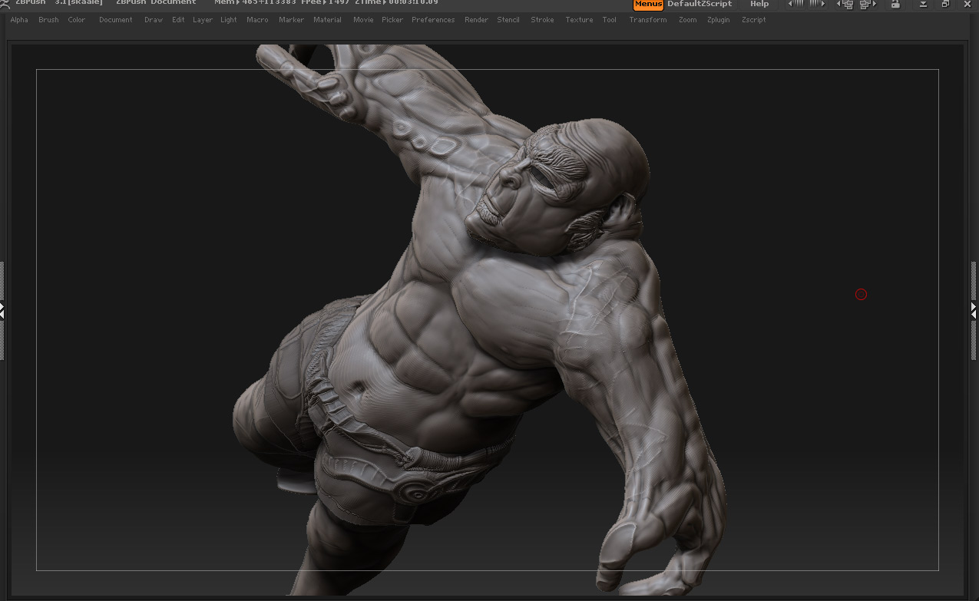Open the Stroke menu
The width and height of the screenshot is (979, 601).
[542, 20]
